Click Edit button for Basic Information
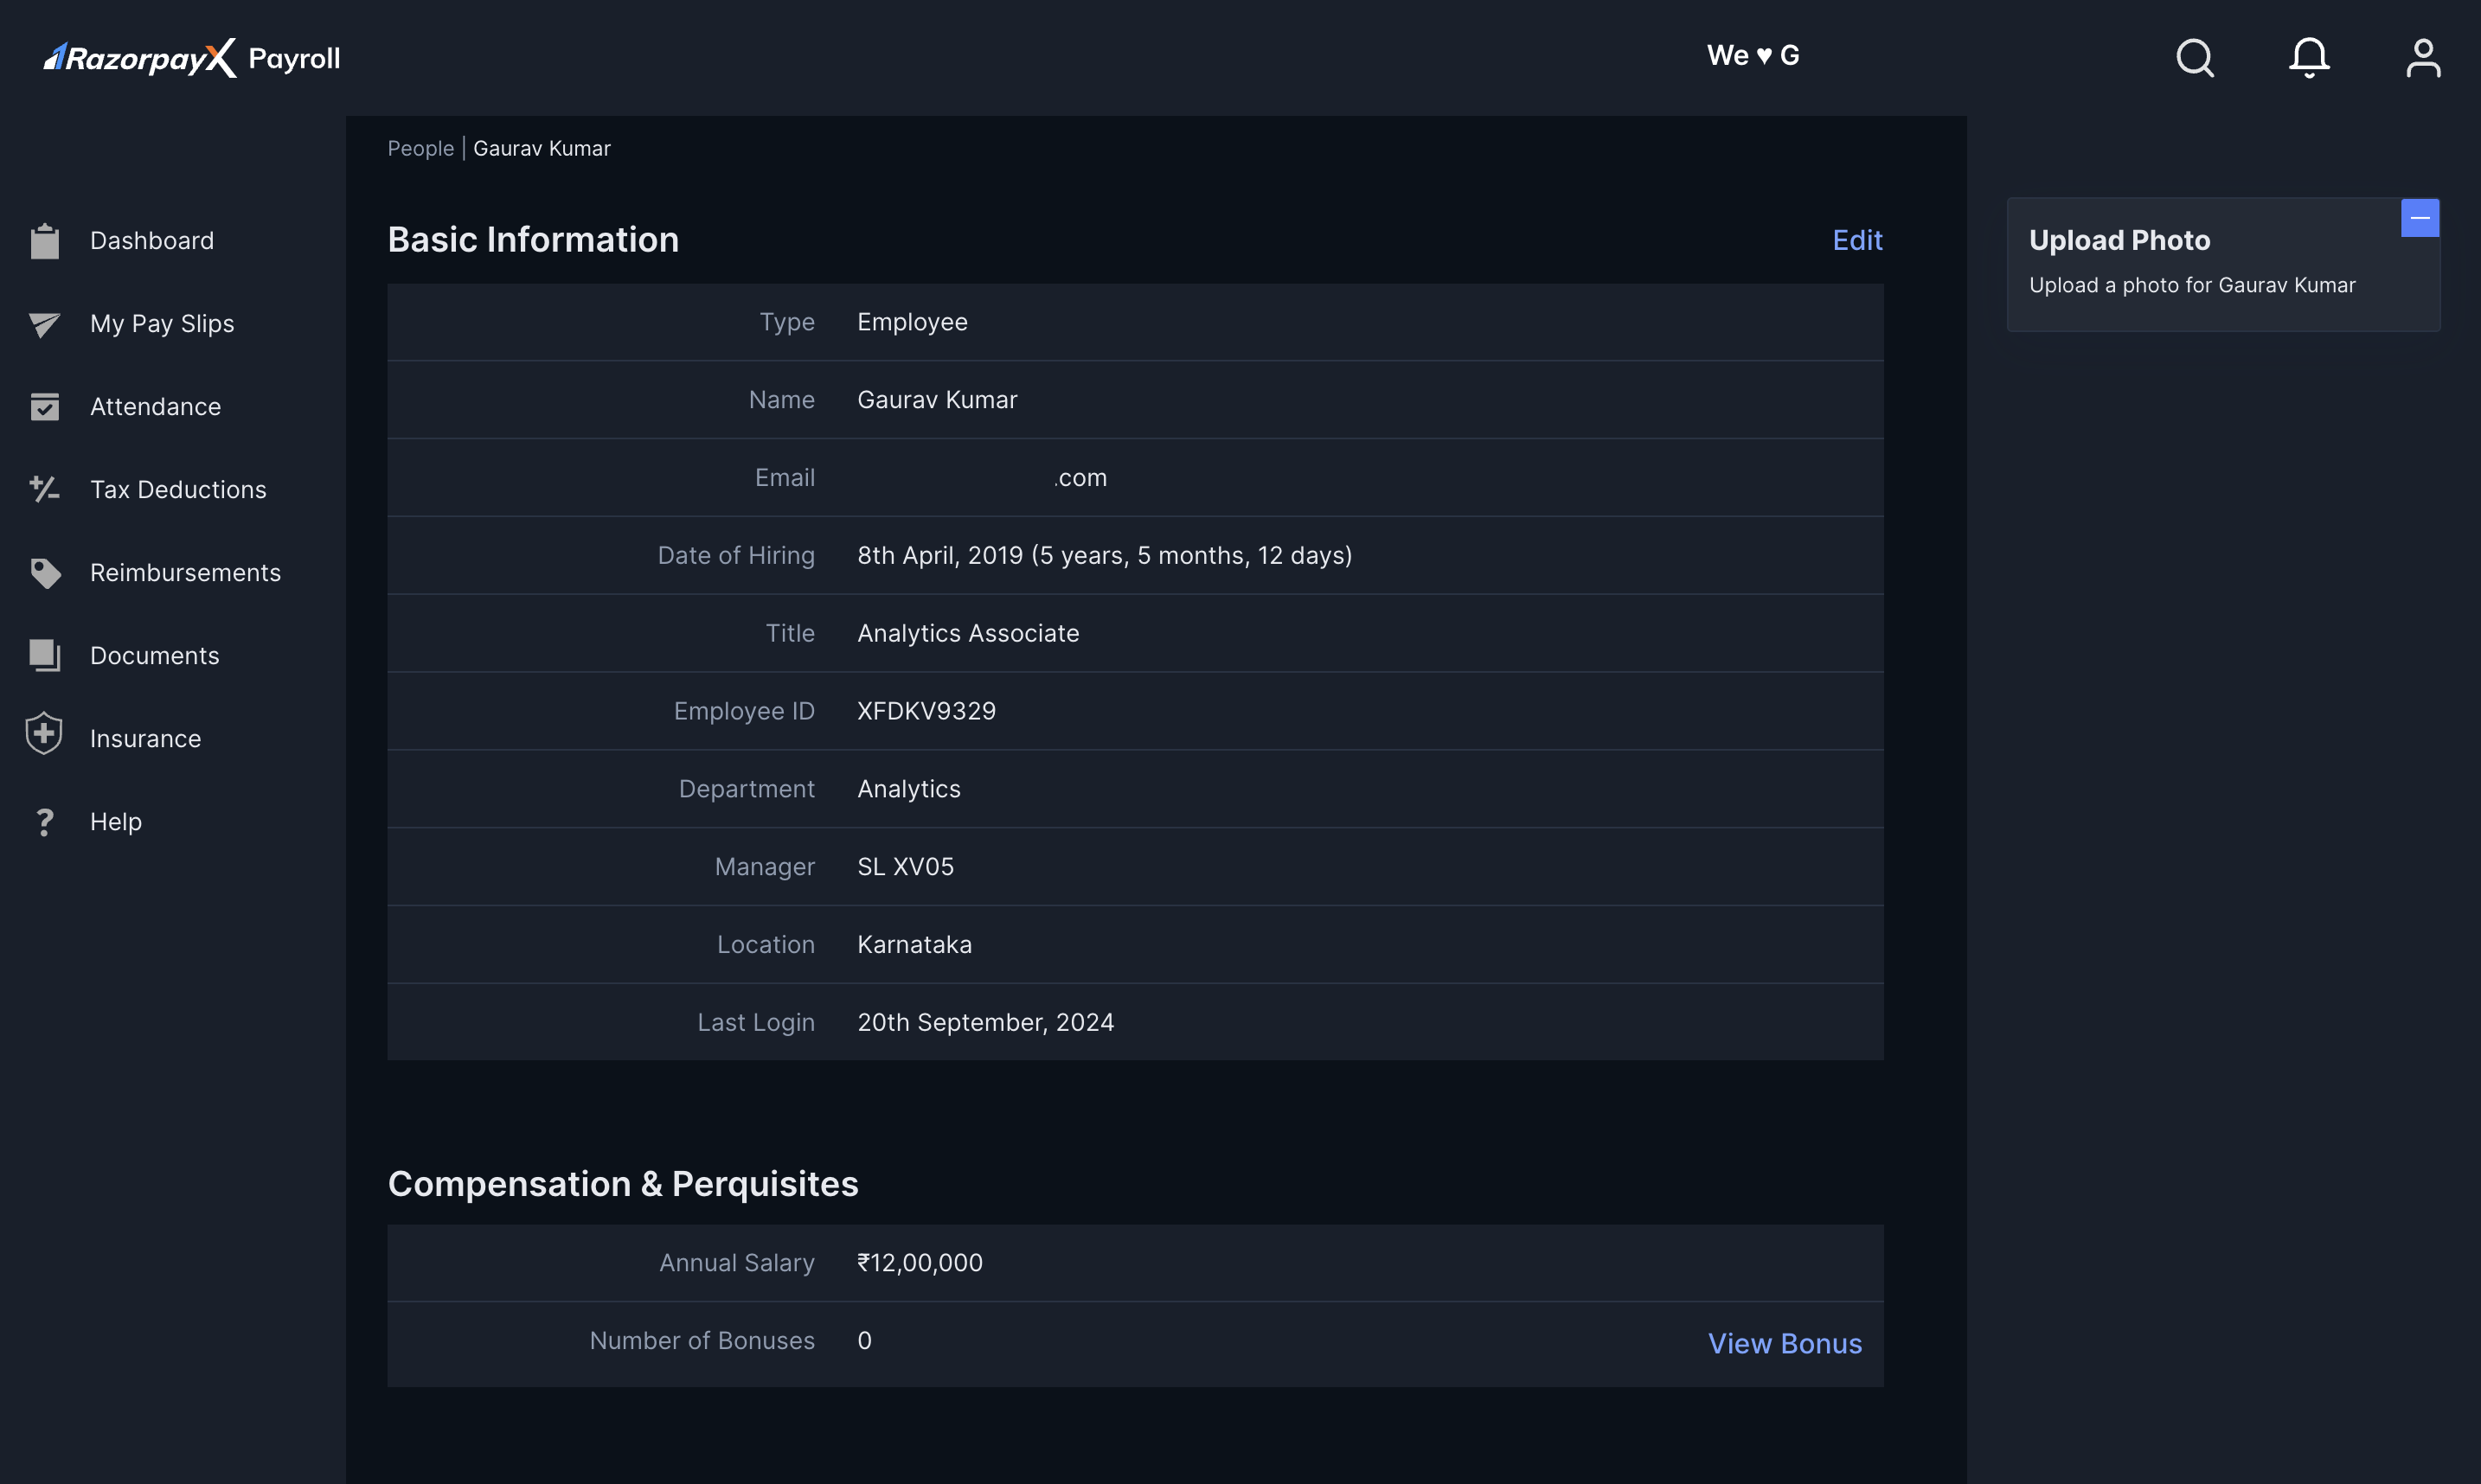This screenshot has width=2481, height=1484. click(x=1857, y=240)
